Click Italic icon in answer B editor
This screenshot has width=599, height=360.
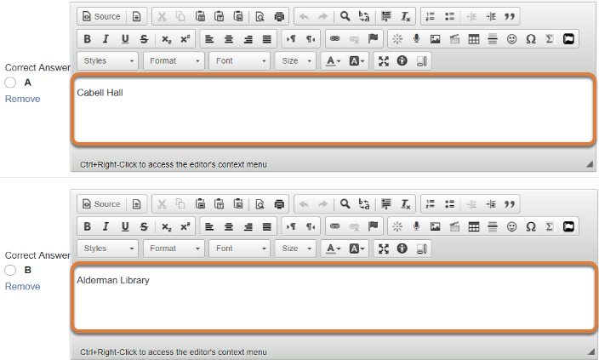coord(106,226)
